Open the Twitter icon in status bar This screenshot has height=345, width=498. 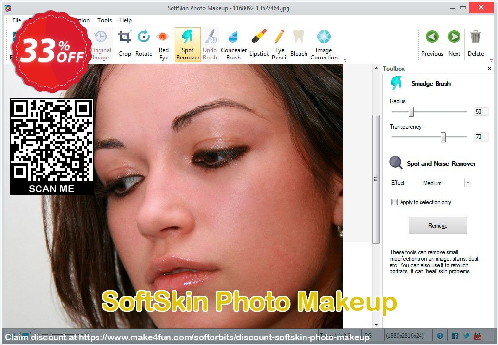(x=466, y=335)
